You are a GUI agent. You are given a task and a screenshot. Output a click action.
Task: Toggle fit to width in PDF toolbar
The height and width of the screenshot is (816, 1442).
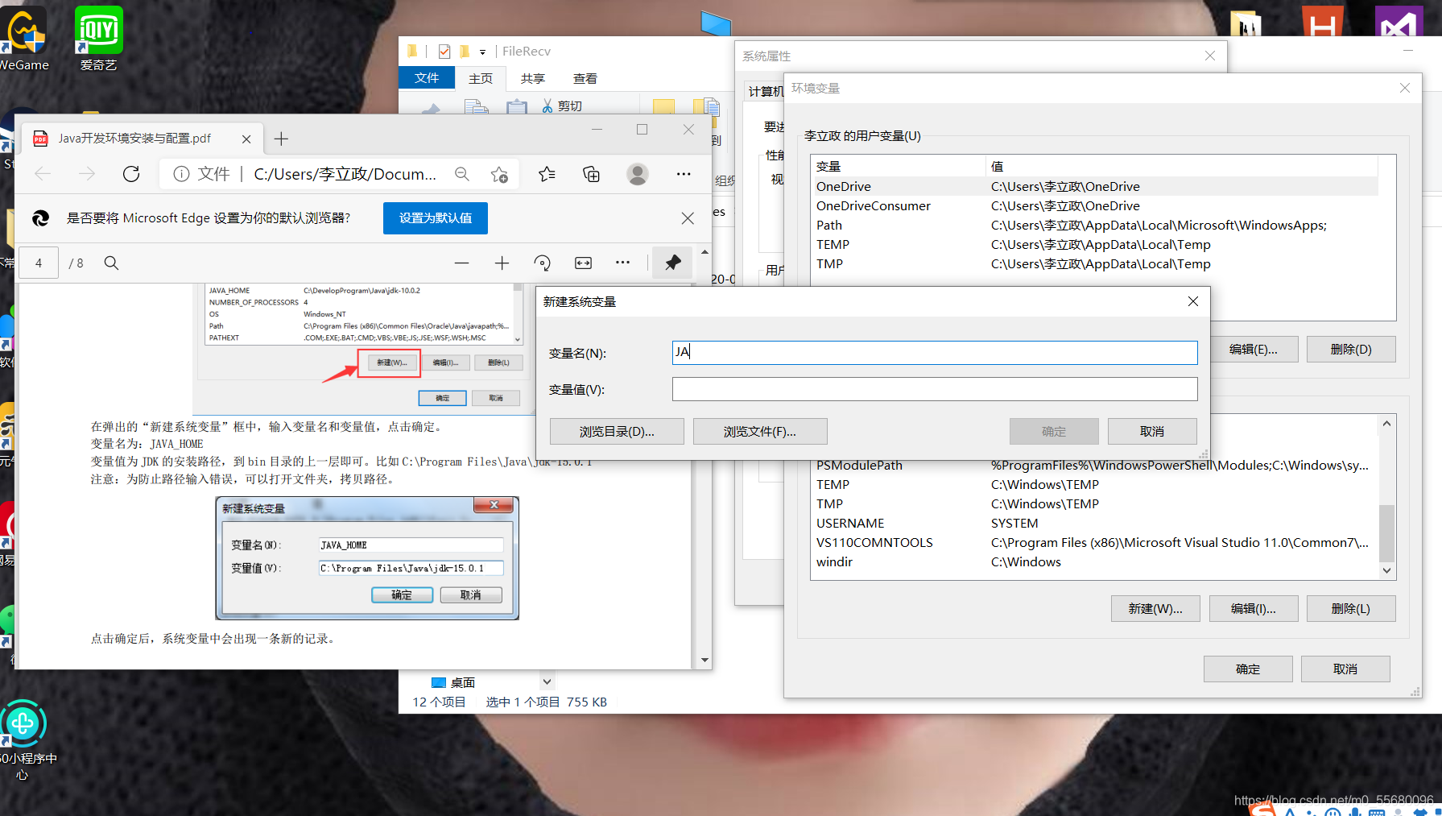583,263
